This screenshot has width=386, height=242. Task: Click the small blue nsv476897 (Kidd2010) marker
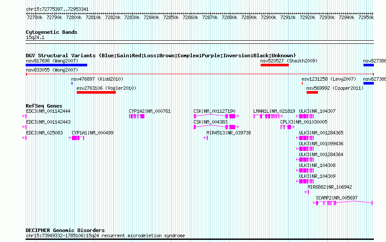(x=72, y=83)
